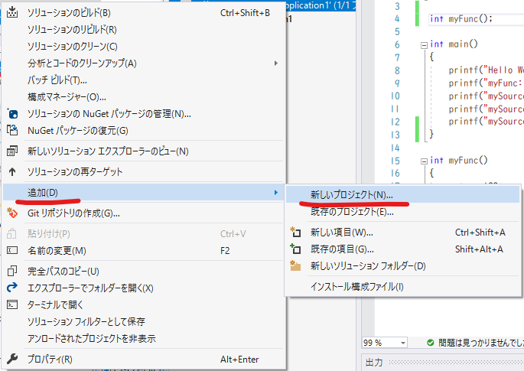
Task: Select 新しいプロジェクト(N)... from the submenu
Action: [x=351, y=195]
